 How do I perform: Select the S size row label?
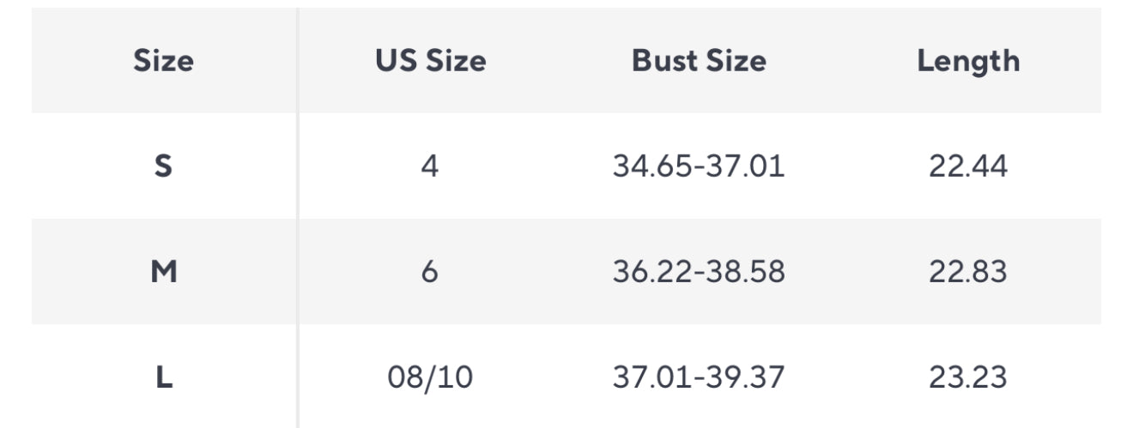click(163, 166)
